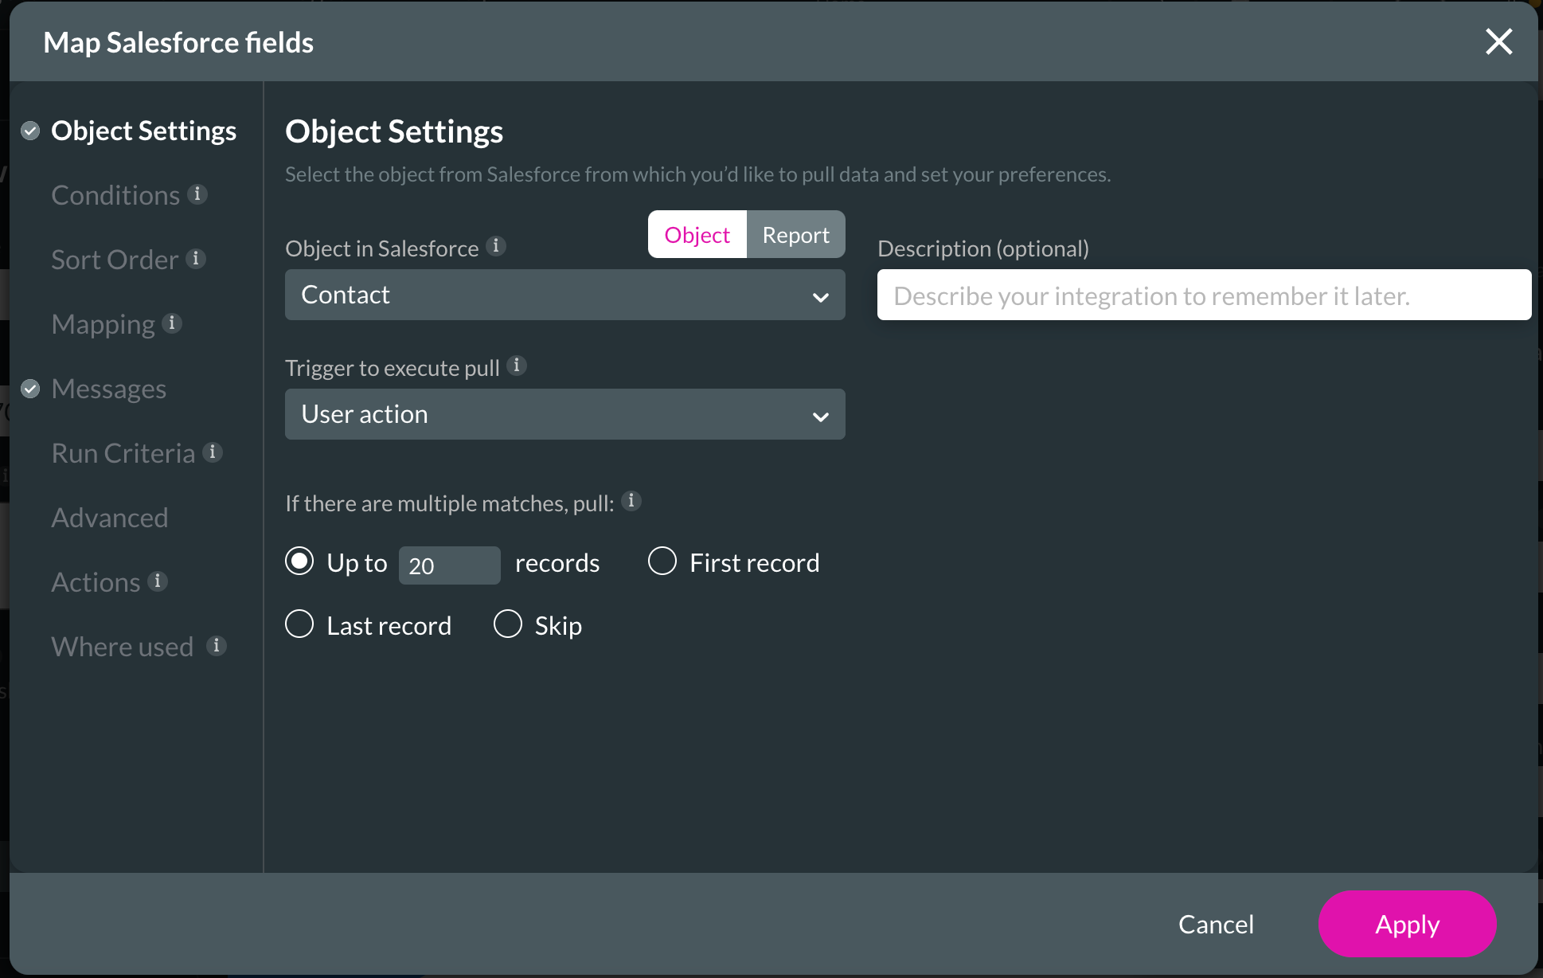Click the pink Apply button
Screen dimensions: 1543x978
(x=1407, y=924)
